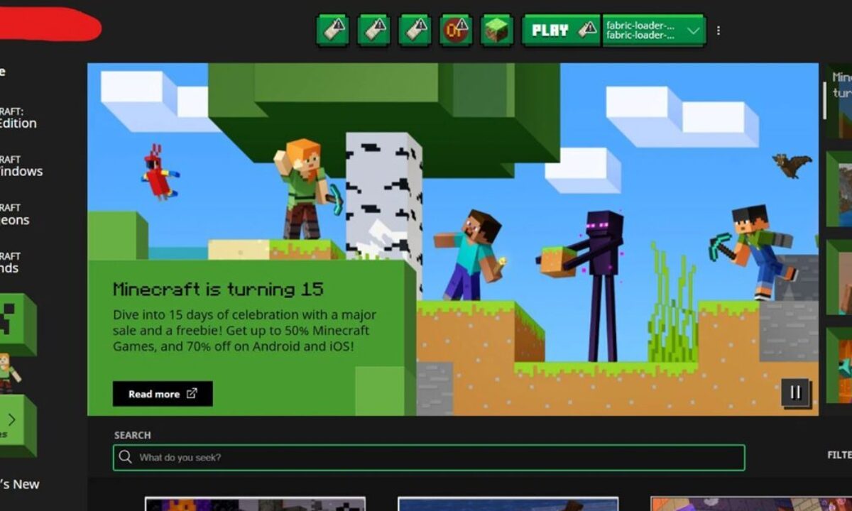Click the third scroll-with-warning icon in toolbar
Screen dimensions: 852x511
[415, 31]
